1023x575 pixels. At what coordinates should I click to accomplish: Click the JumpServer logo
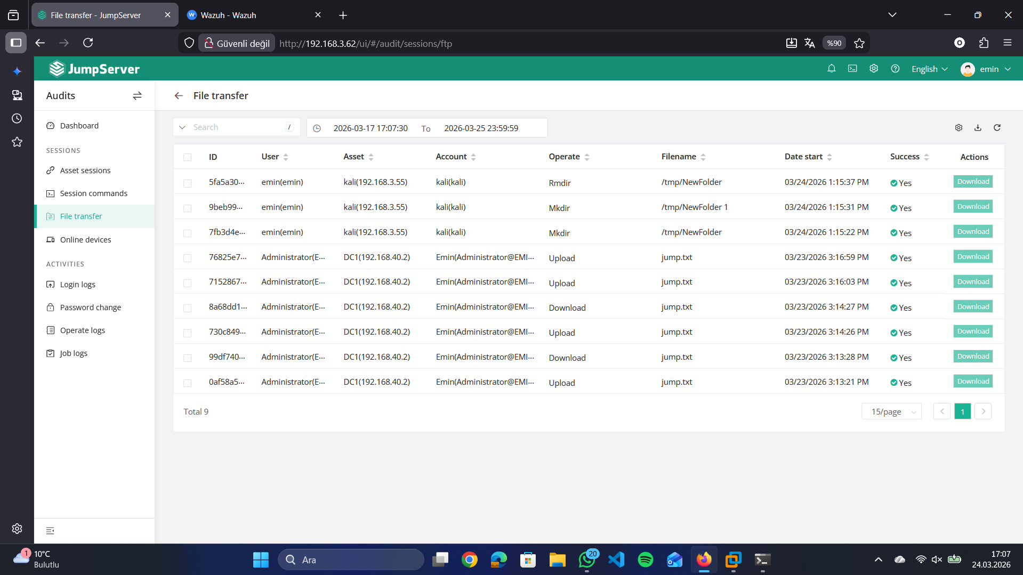tap(94, 69)
